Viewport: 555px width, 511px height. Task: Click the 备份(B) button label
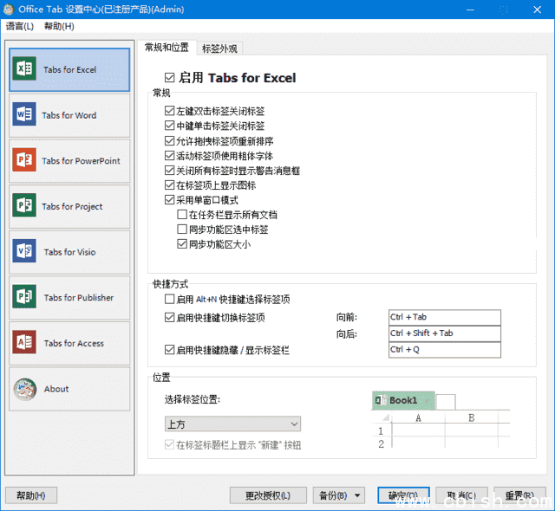[333, 495]
